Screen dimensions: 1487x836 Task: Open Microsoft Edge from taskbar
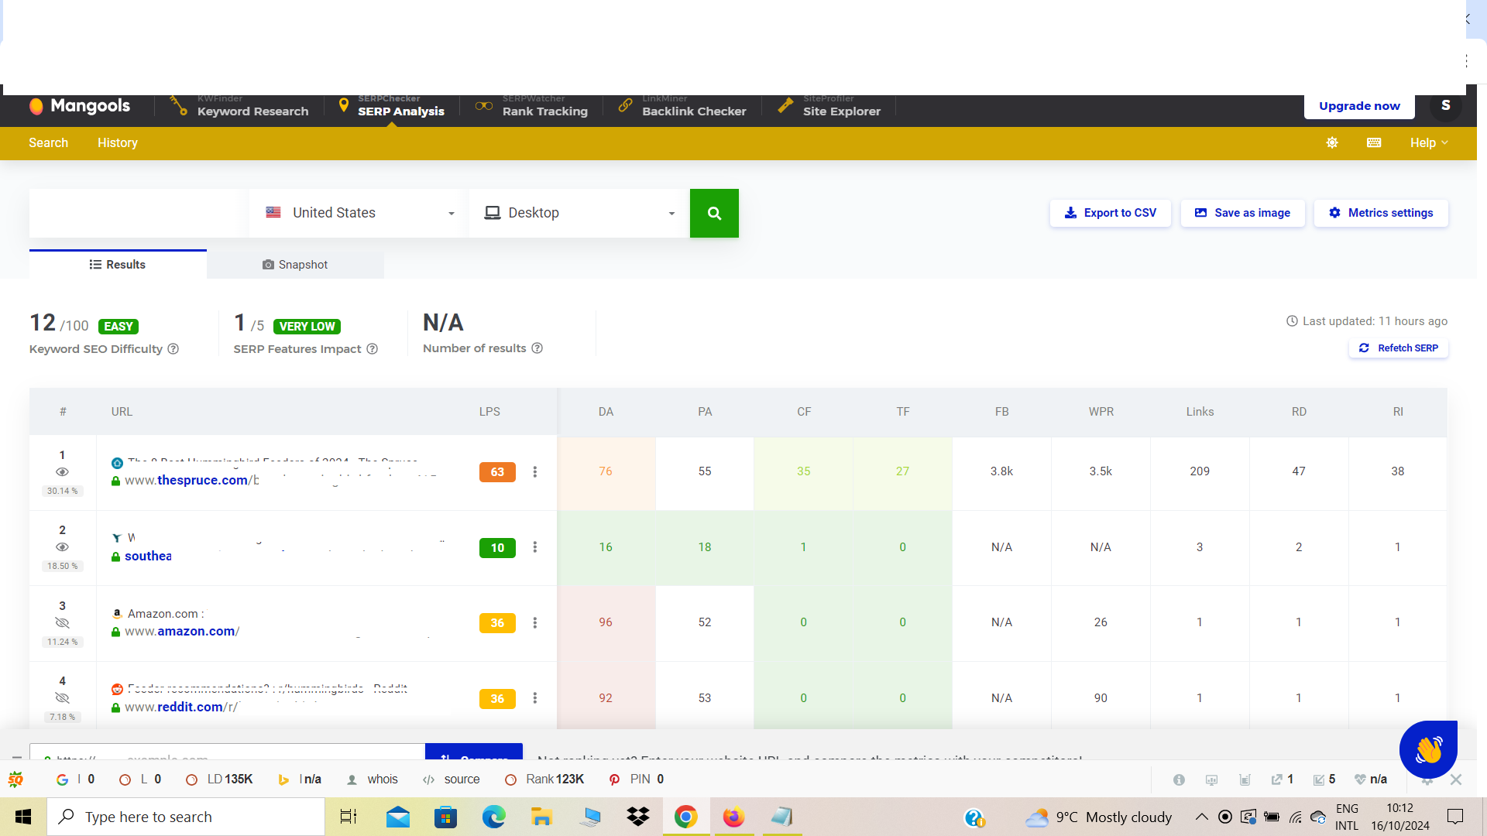coord(493,817)
